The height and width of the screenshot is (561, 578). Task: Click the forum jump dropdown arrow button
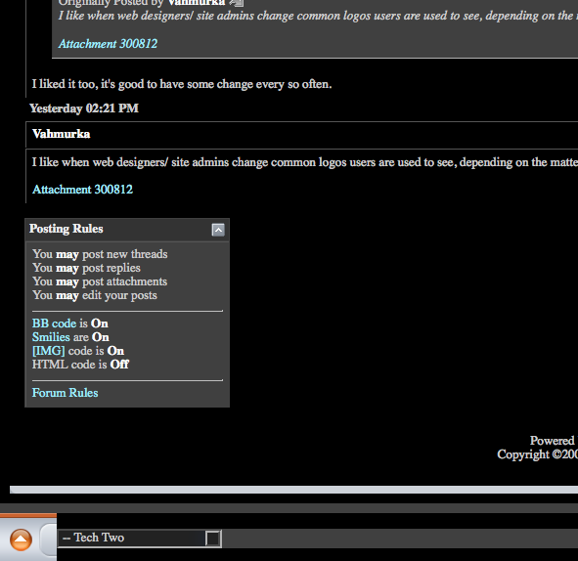(213, 539)
